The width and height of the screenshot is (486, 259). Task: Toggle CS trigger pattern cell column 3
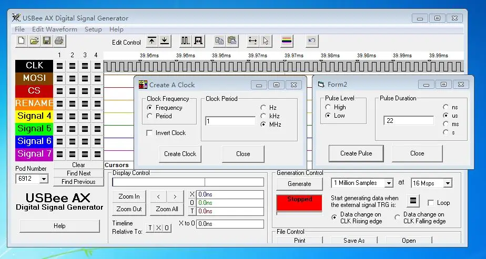85,91
